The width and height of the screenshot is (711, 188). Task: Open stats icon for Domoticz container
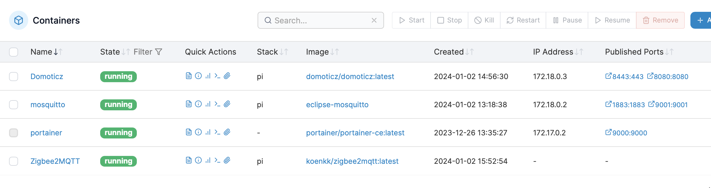[208, 76]
